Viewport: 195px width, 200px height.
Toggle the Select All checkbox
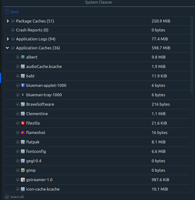tap(7, 197)
